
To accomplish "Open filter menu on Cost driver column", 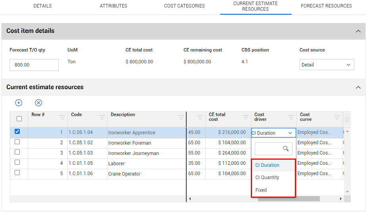I will click(x=291, y=117).
